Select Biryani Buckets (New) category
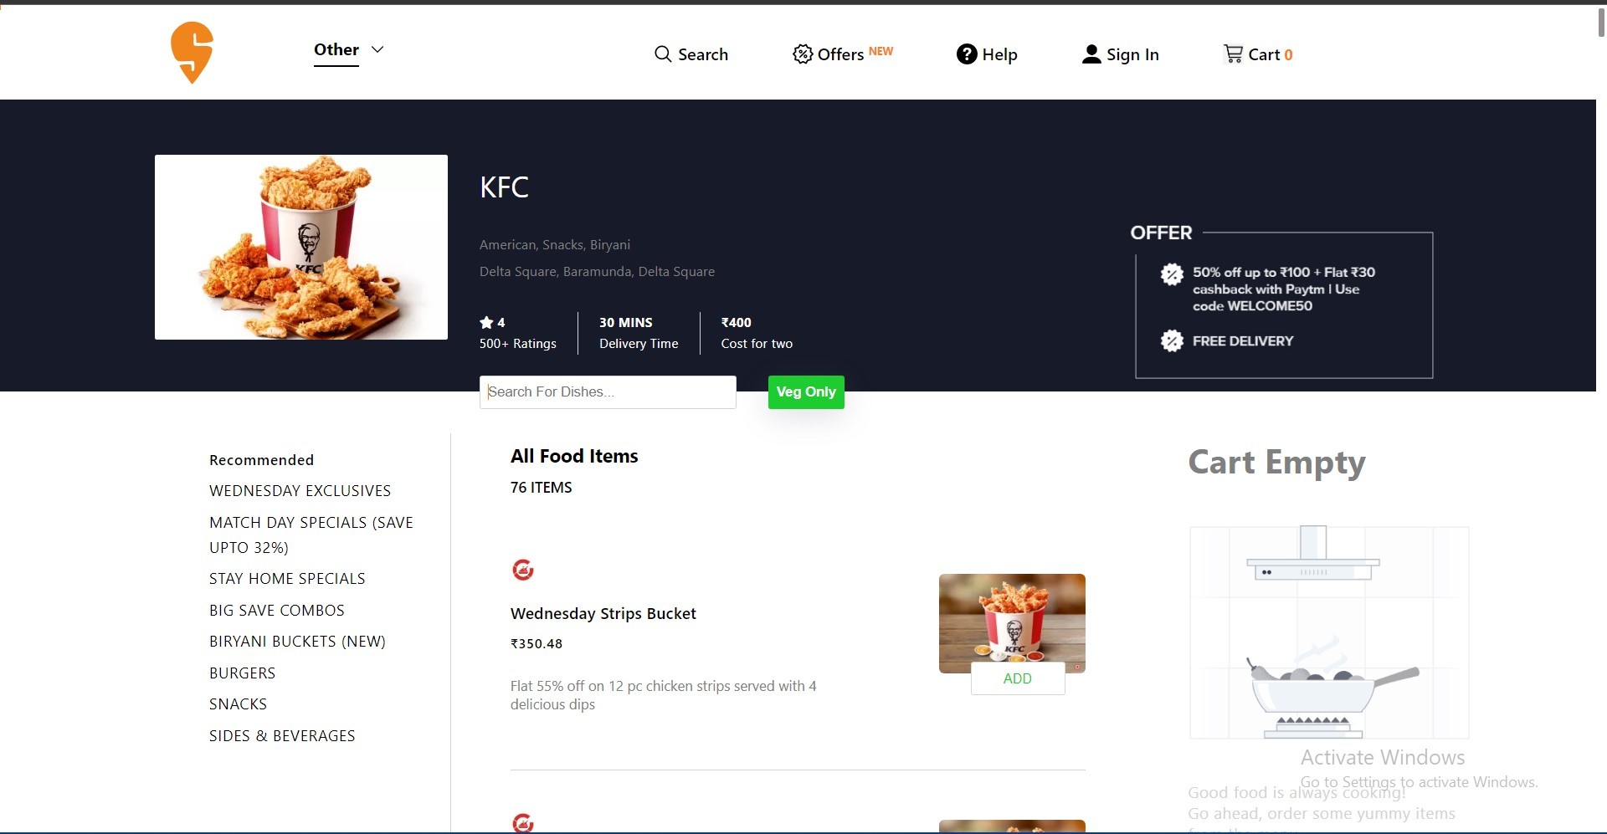The width and height of the screenshot is (1607, 834). [x=297, y=642]
